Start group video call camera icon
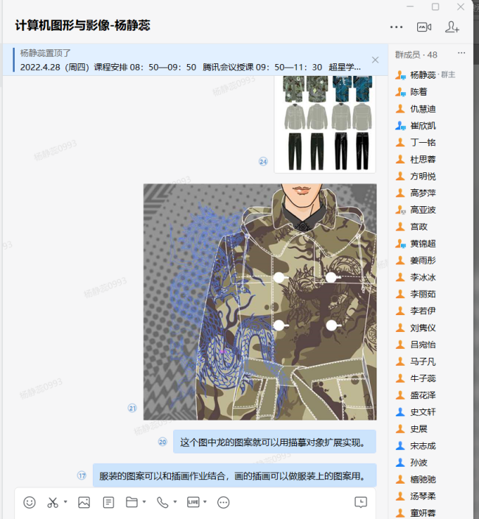479x519 pixels. tap(424, 27)
